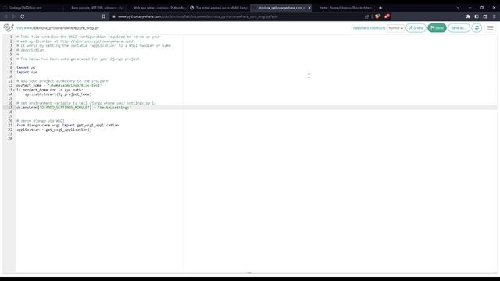This screenshot has width=500, height=281.
Task: Click the browser back arrow
Action: click(5, 16)
